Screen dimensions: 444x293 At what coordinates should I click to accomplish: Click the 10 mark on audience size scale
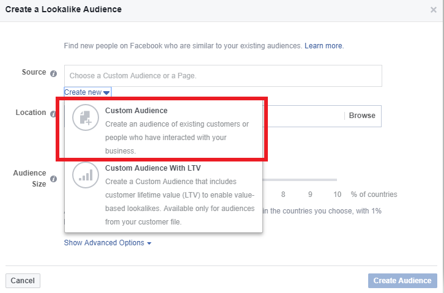pos(337,195)
